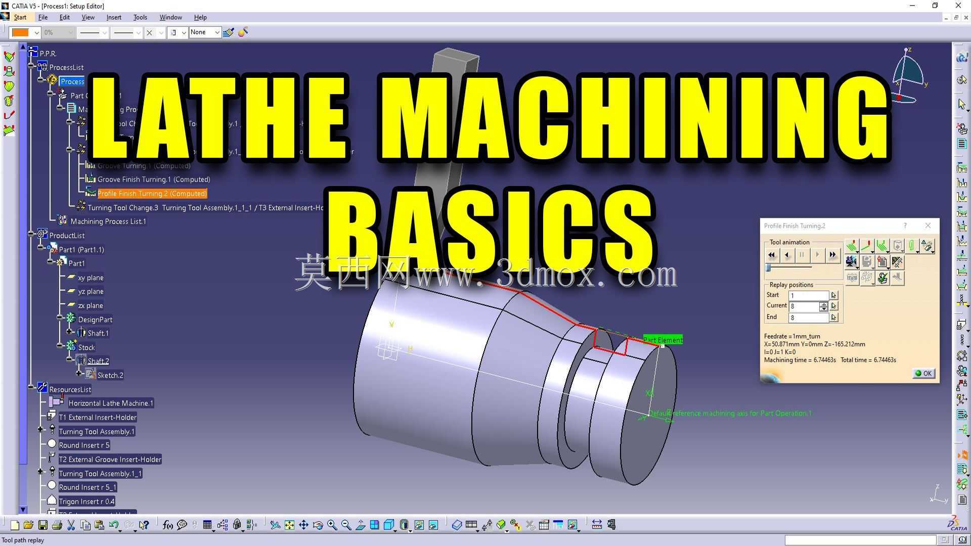Click the Zoom Out magnifier icon

[346, 525]
